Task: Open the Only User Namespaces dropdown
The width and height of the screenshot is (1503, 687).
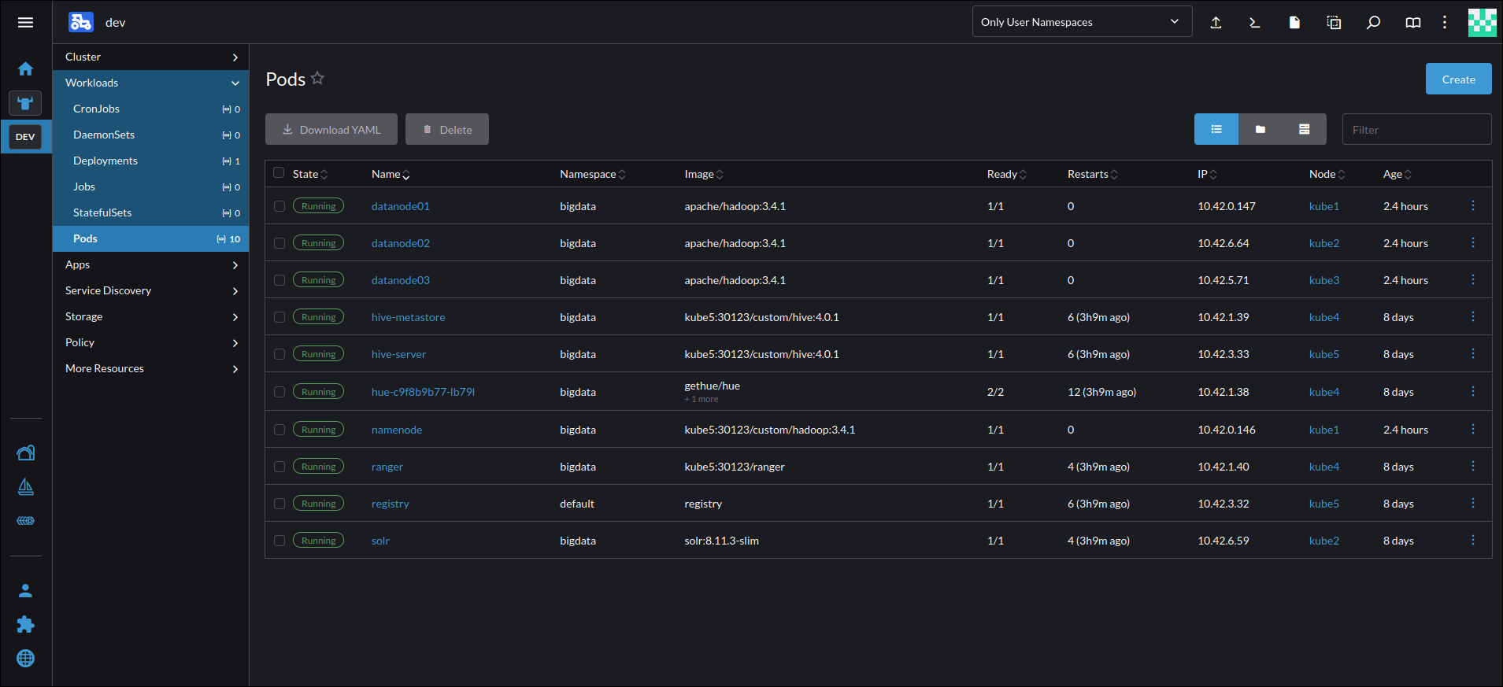Action: click(x=1082, y=22)
